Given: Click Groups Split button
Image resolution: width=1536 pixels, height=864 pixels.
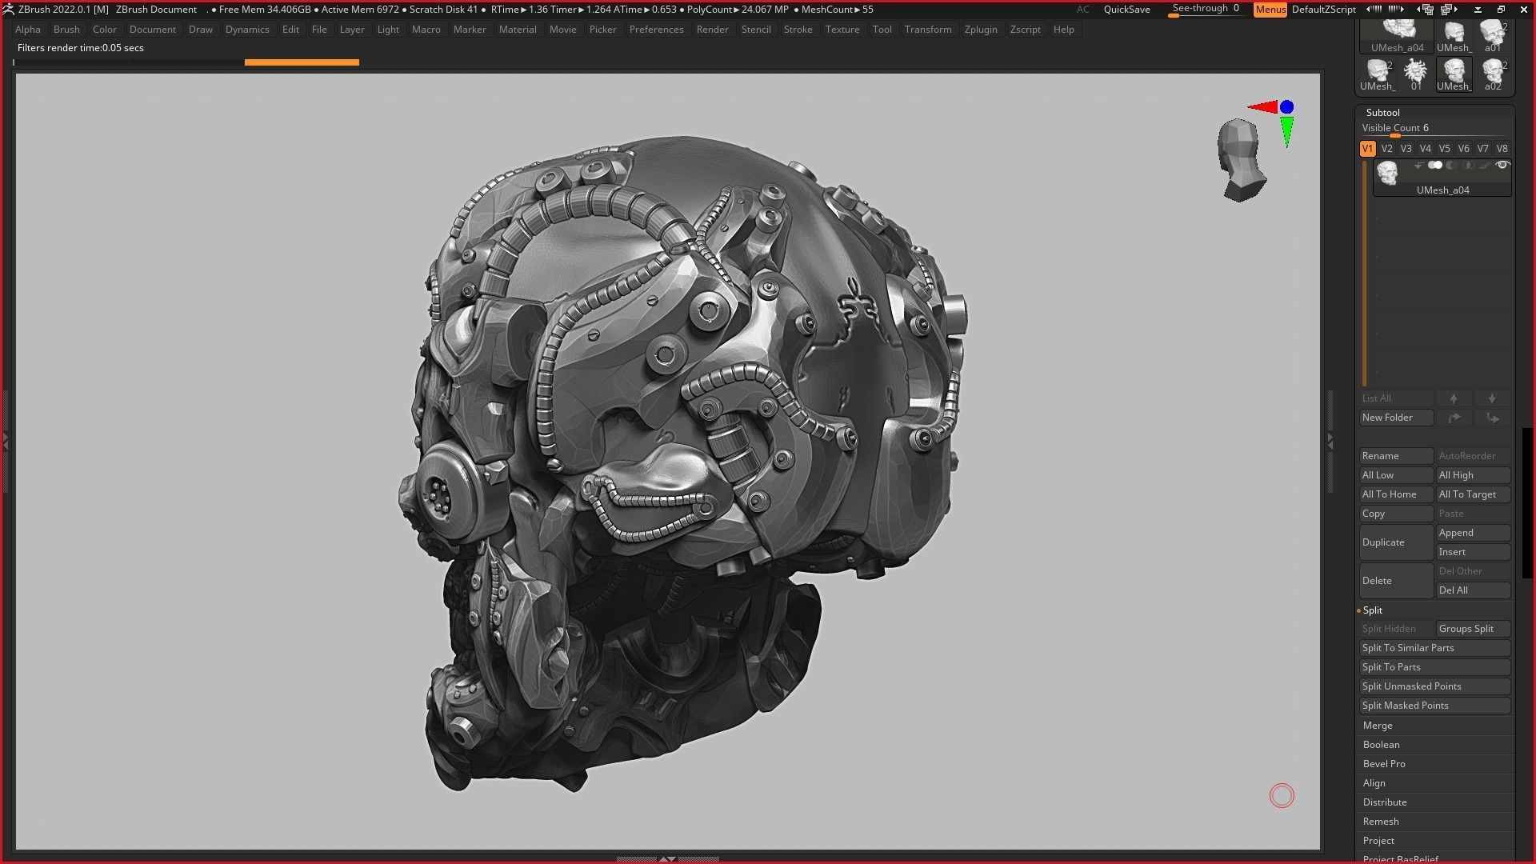Looking at the screenshot, I should pos(1473,629).
